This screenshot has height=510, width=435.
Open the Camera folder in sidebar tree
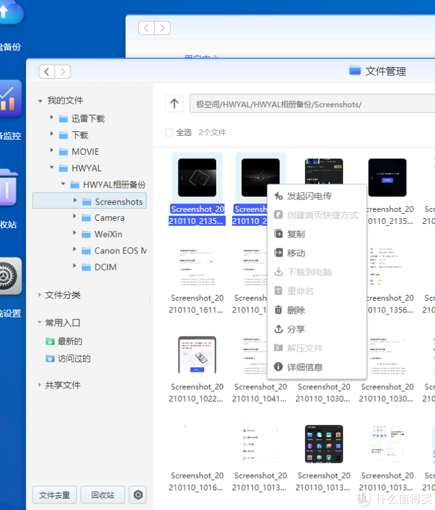click(x=109, y=218)
